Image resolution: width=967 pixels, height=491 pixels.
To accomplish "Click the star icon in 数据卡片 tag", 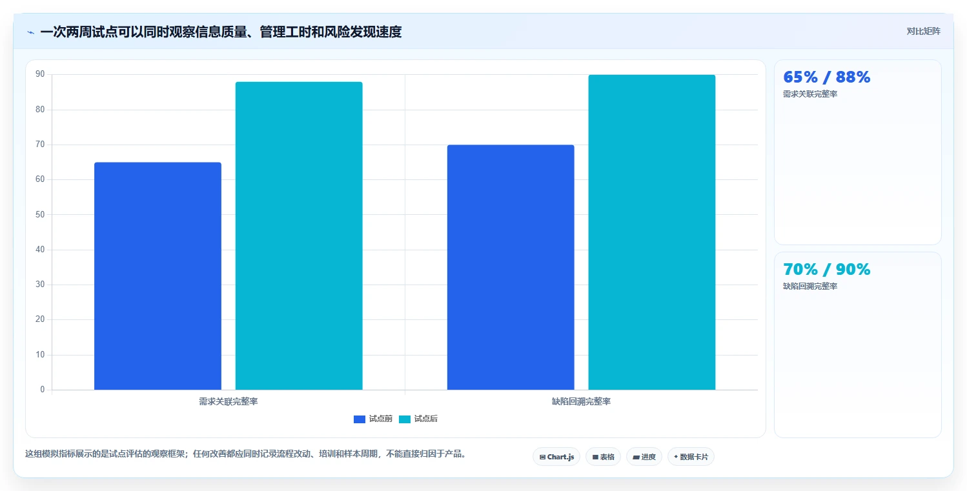I will click(x=676, y=457).
